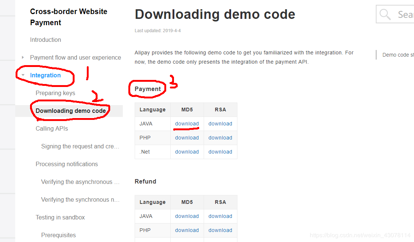
Task: Download Payment PHP RSA demo
Action: [x=220, y=138]
